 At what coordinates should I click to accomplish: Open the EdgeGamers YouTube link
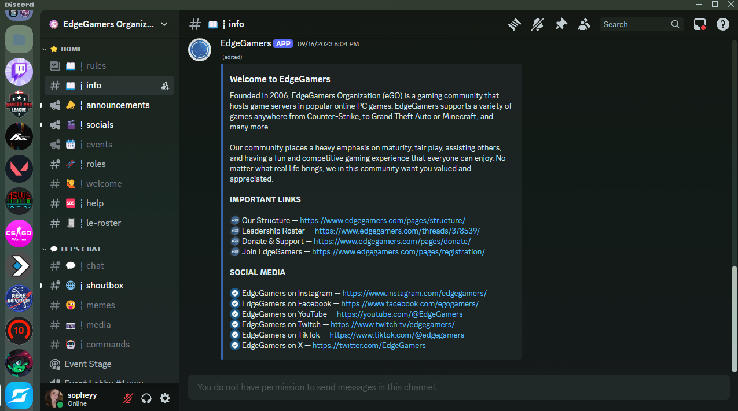click(x=400, y=314)
